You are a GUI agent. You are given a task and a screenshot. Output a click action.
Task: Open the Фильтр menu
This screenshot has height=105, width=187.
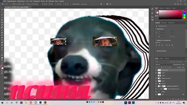pos(43,1)
